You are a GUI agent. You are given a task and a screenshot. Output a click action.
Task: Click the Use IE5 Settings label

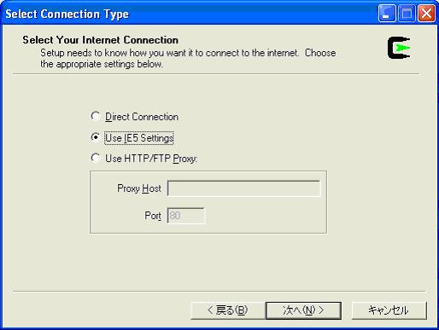pyautogui.click(x=139, y=138)
